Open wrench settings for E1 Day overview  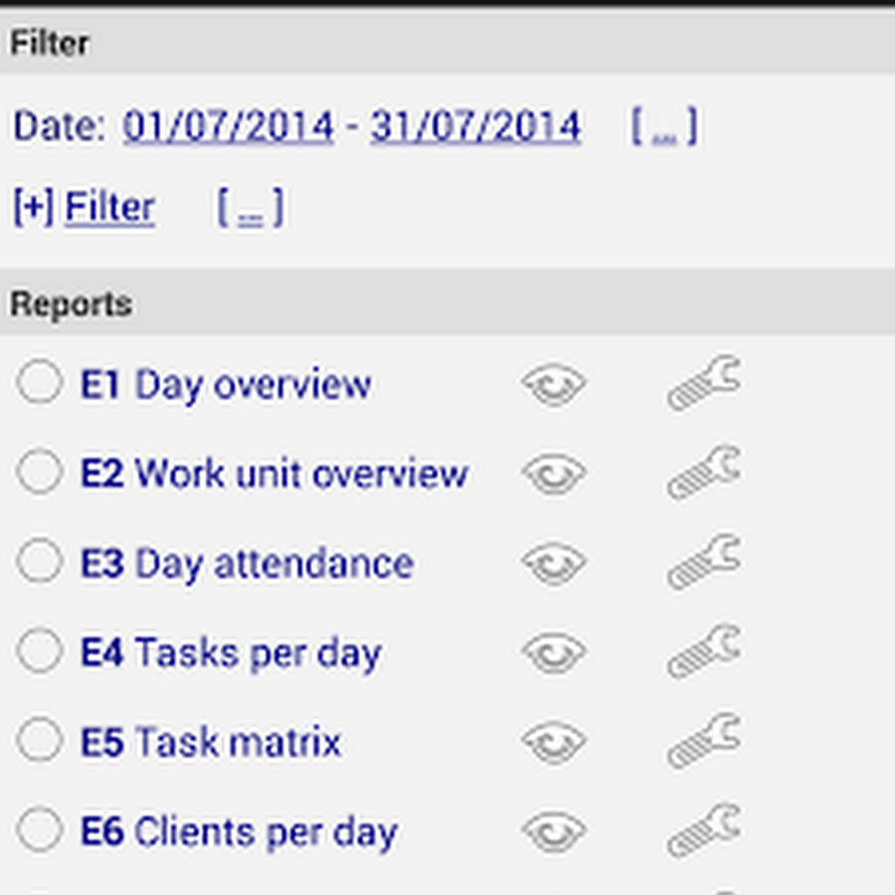coord(703,384)
